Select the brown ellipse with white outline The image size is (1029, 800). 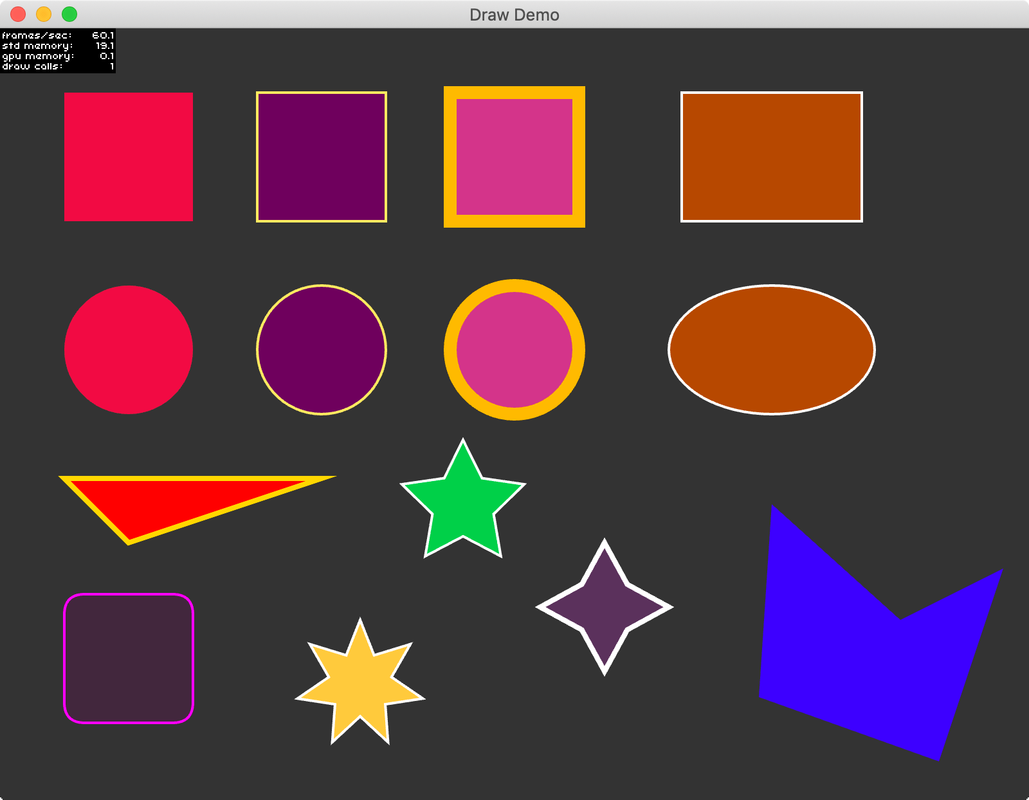pyautogui.click(x=772, y=350)
